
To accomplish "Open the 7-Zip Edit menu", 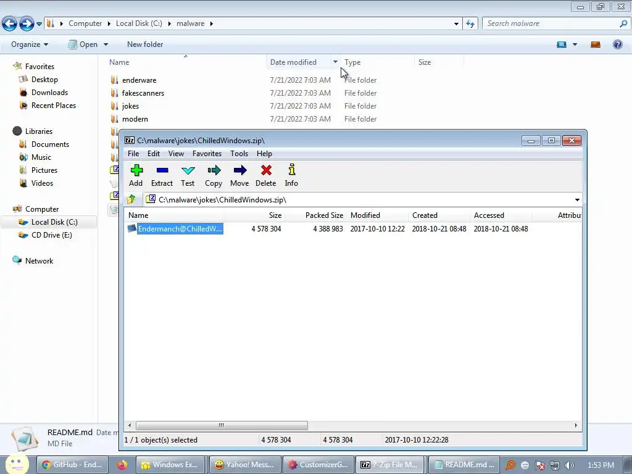I will (x=154, y=154).
